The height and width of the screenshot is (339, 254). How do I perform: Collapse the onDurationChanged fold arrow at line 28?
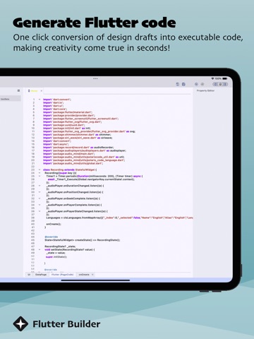[40, 186]
